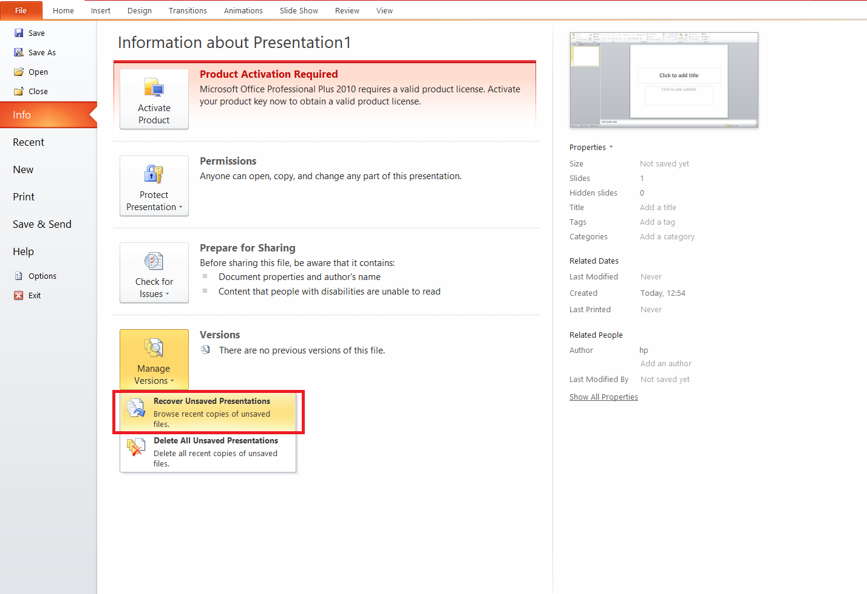
Task: Click the red Exit icon
Action: click(19, 296)
